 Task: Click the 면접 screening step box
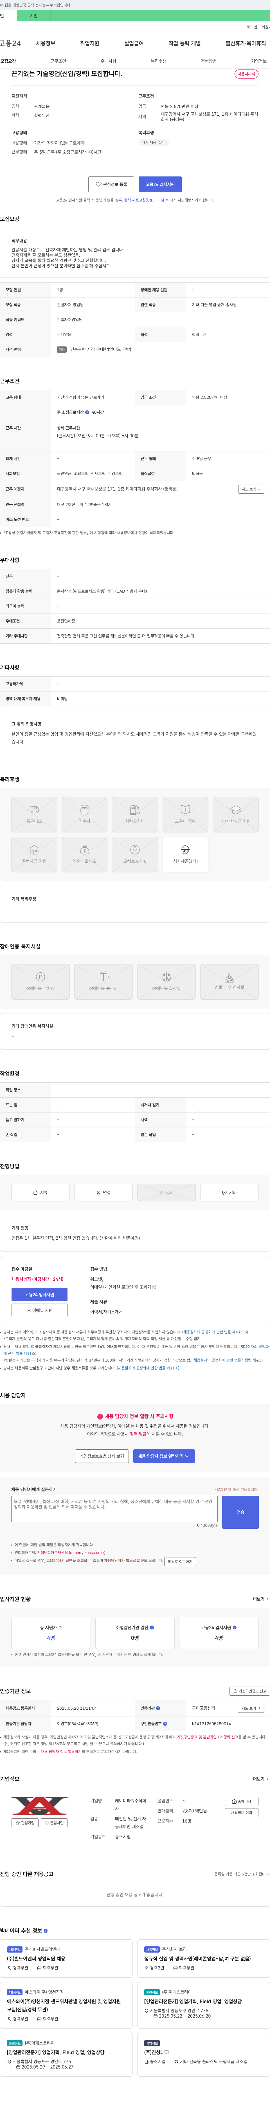[x=103, y=1192]
